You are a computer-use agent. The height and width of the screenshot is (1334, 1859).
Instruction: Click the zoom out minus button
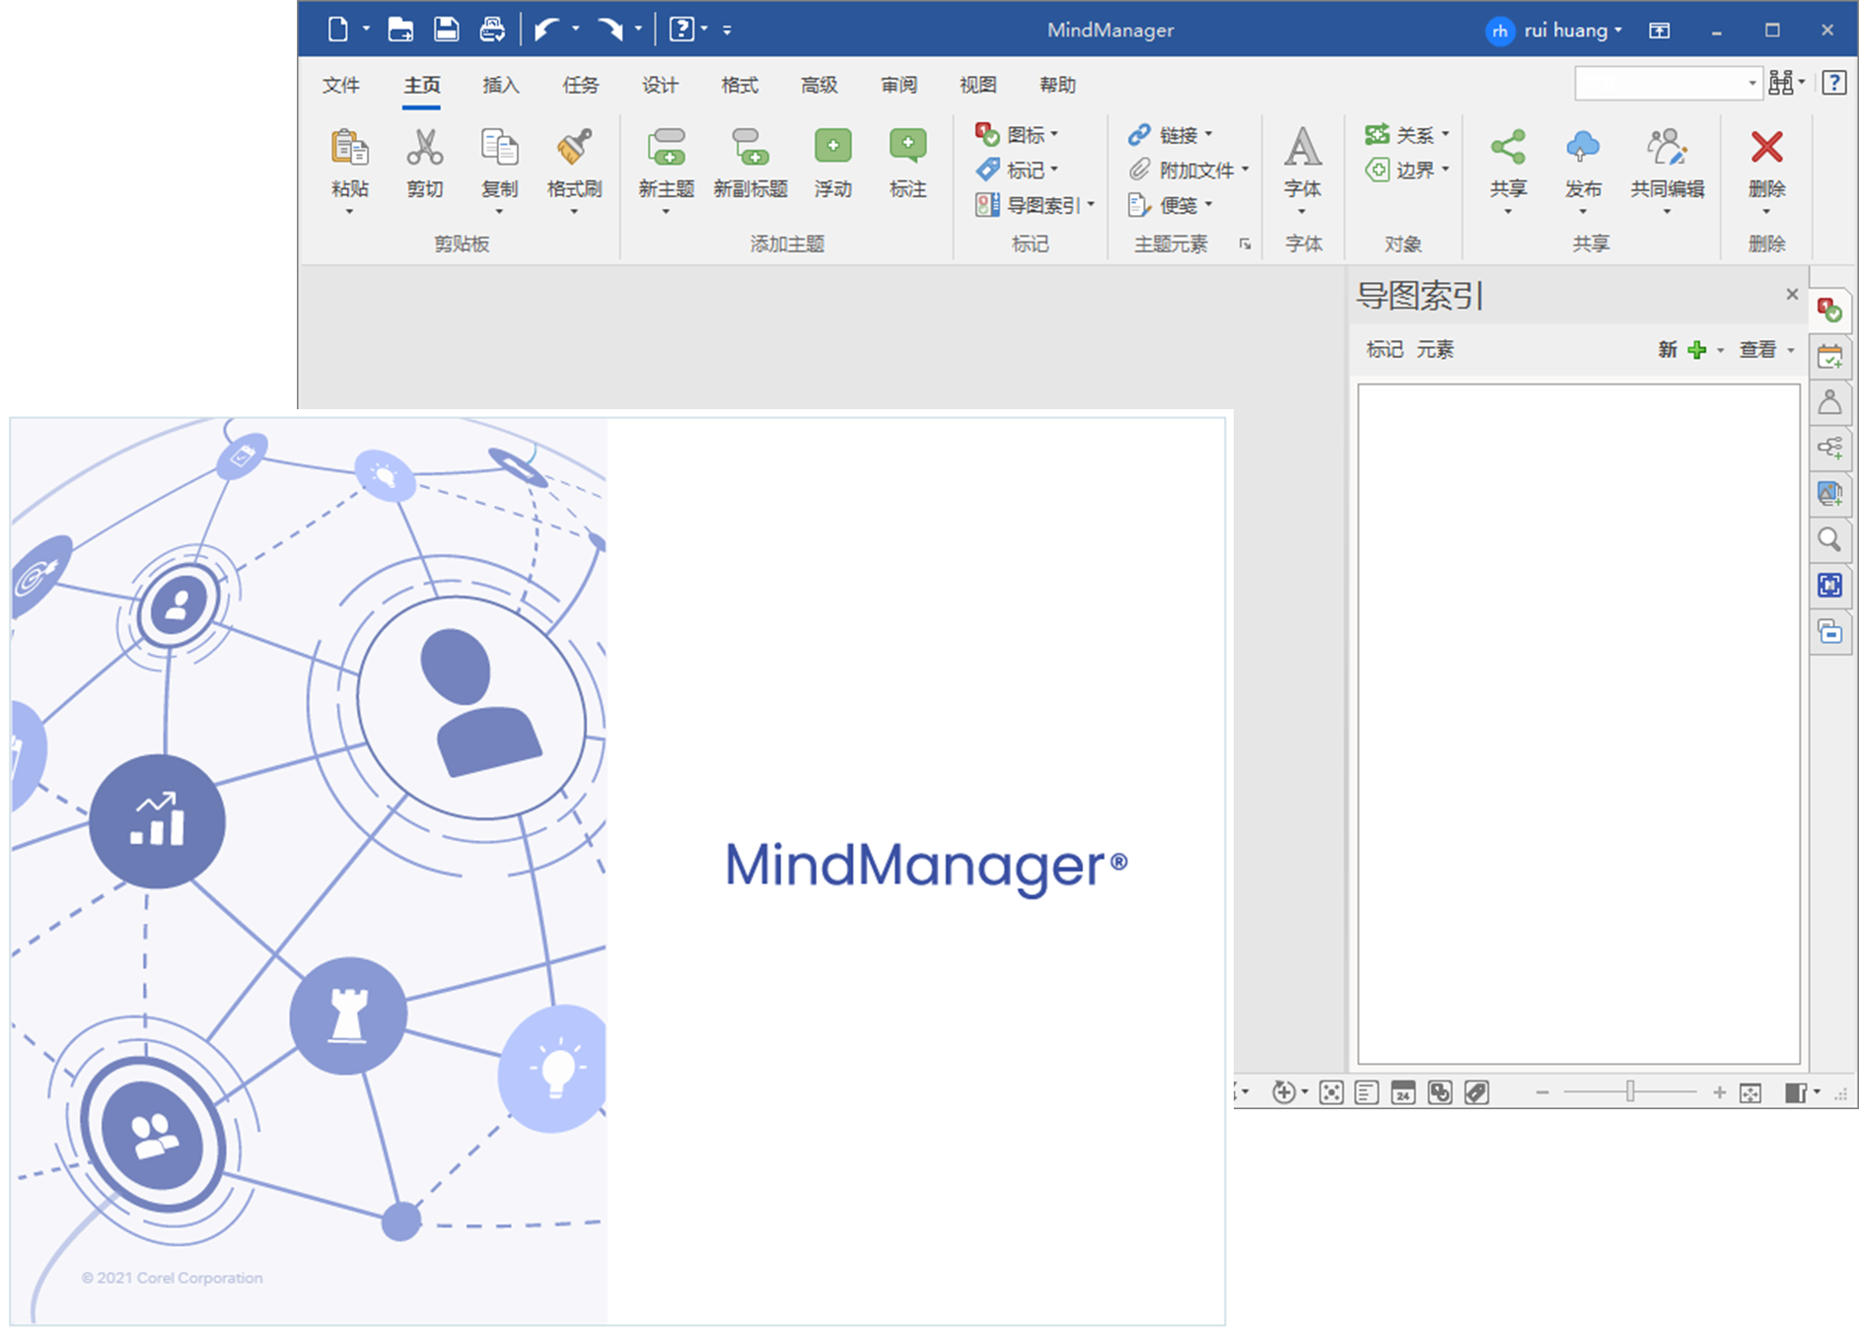(x=1542, y=1092)
